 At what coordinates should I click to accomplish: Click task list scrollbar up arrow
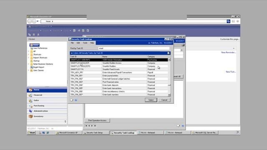coord(169,60)
